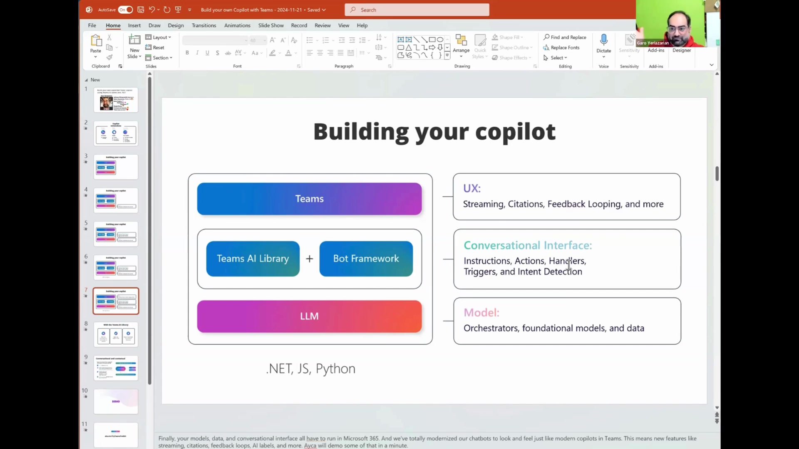This screenshot has height=449, width=799.
Task: Open the File menu
Action: tap(92, 25)
